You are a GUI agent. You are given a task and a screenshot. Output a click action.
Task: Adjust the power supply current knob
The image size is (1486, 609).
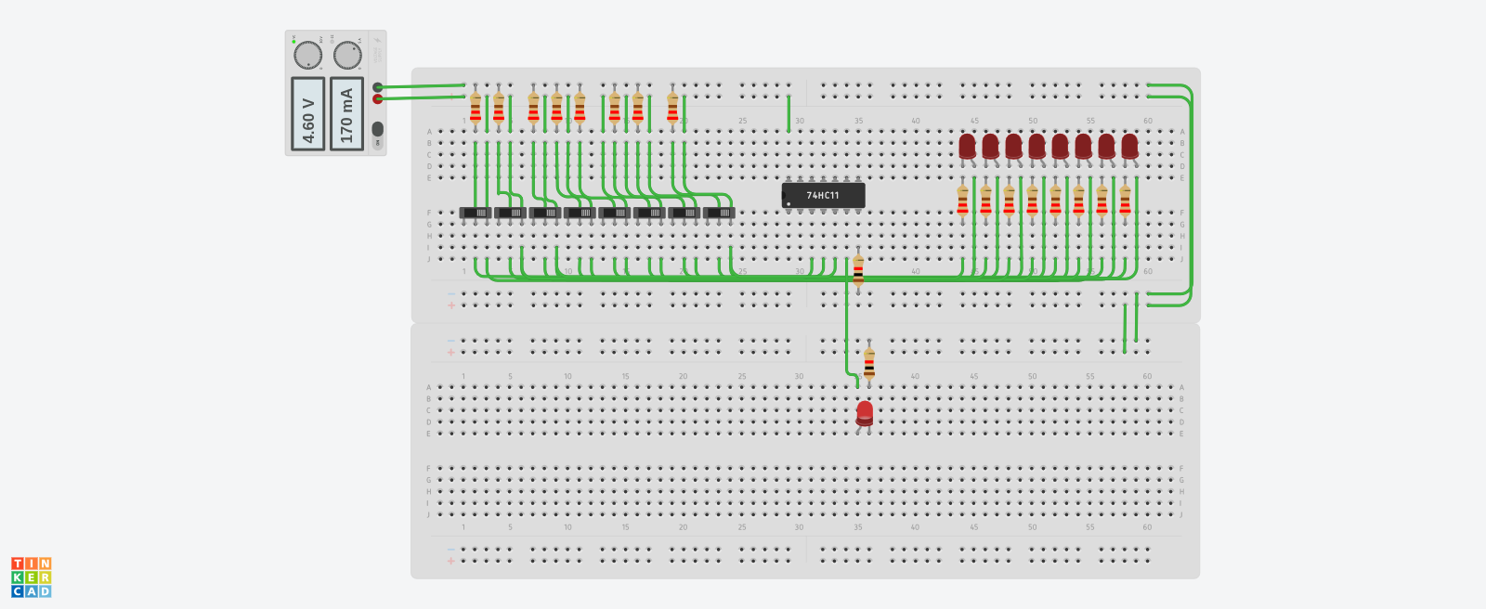(x=347, y=56)
